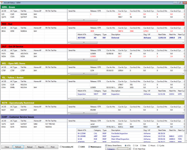Click the scroll left arrow in RED section
Image resolution: width=187 pixels, height=150 pixels.
point(69,42)
